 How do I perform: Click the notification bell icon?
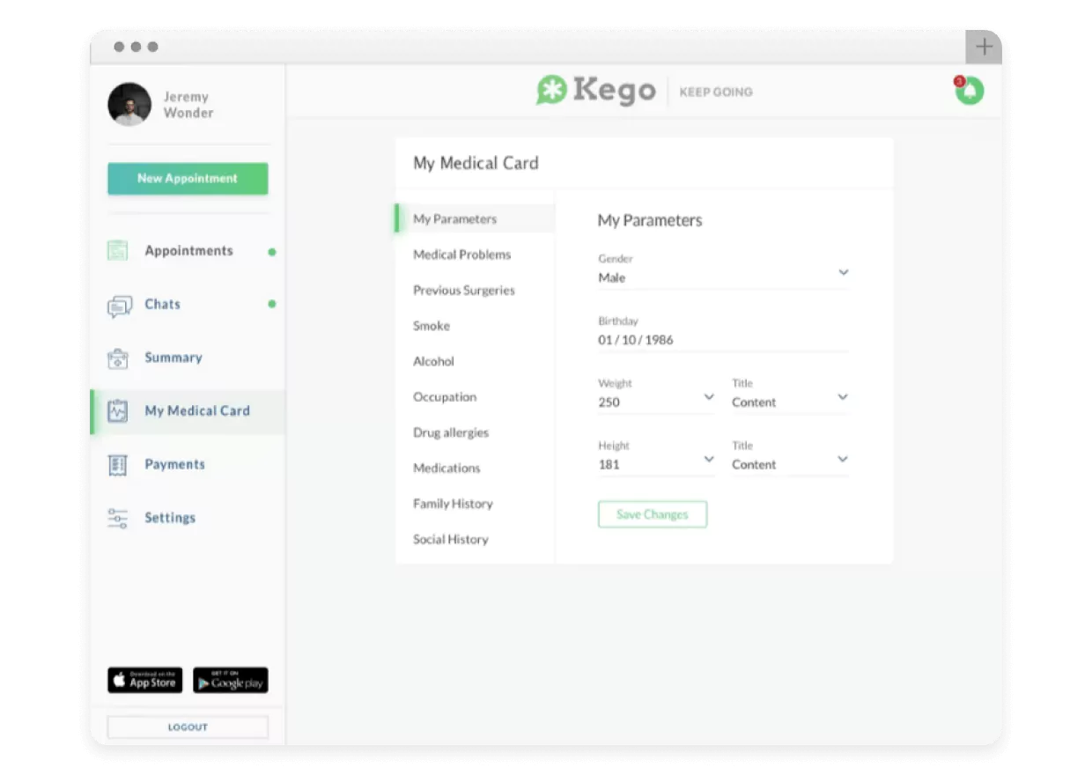click(970, 91)
